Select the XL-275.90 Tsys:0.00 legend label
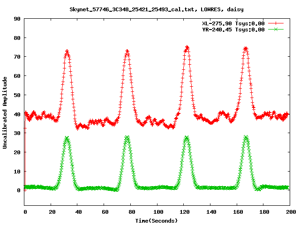 point(233,23)
